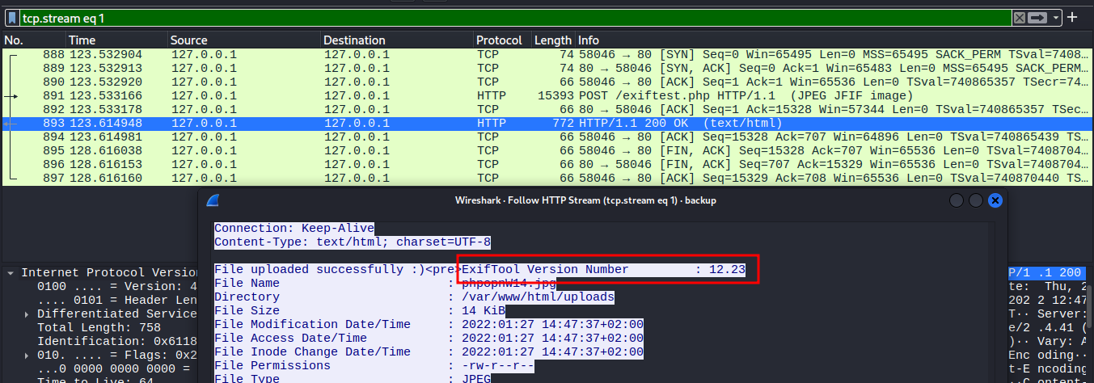Collapse the Internet Protocol Version tree node
This screenshot has height=383, width=1094.
coord(11,273)
